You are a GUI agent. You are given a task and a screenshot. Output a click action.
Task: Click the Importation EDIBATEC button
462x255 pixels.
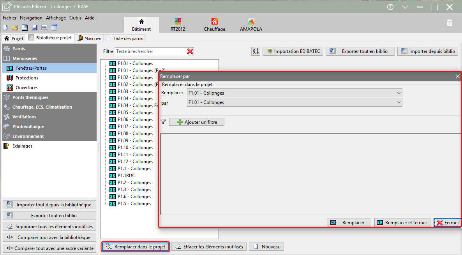coord(293,51)
